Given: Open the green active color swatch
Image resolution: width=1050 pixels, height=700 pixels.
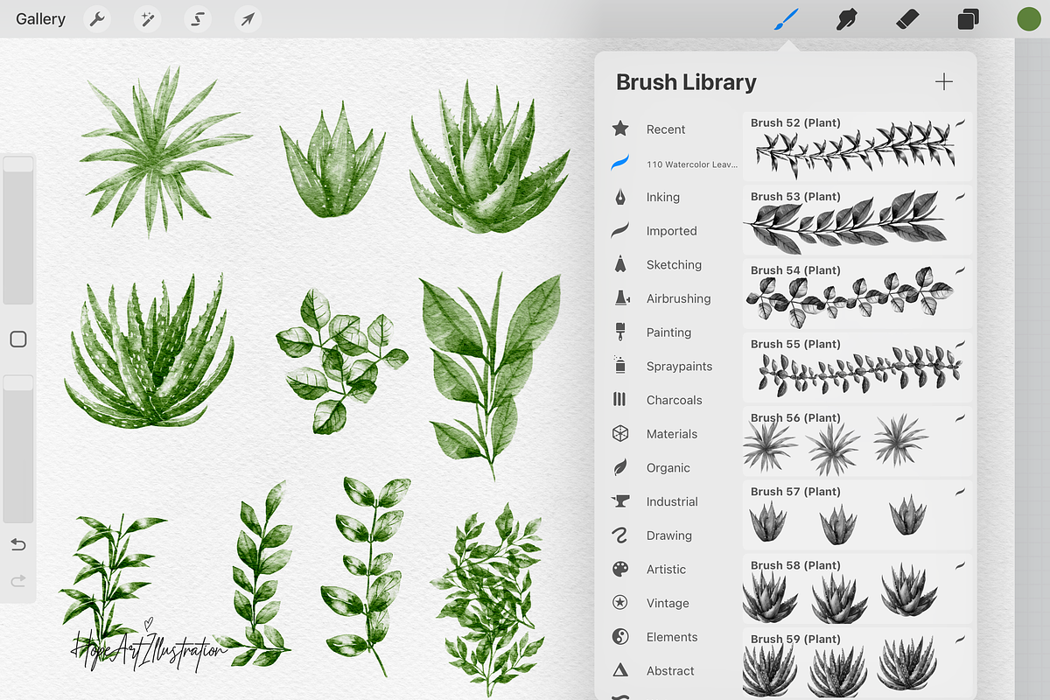Looking at the screenshot, I should [x=1028, y=19].
